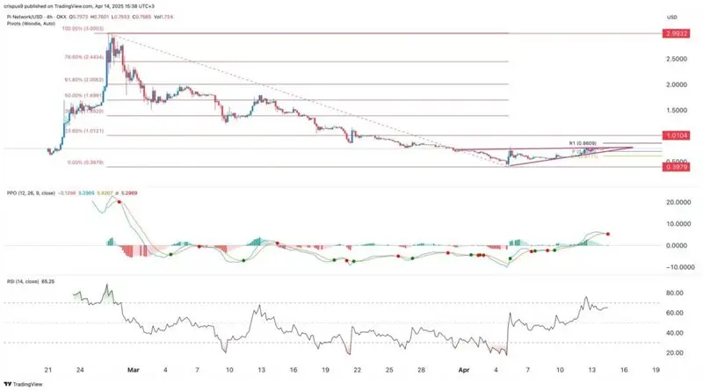Click the 20.0000 PPO axis value
The height and width of the screenshot is (391, 703).
tap(678, 202)
